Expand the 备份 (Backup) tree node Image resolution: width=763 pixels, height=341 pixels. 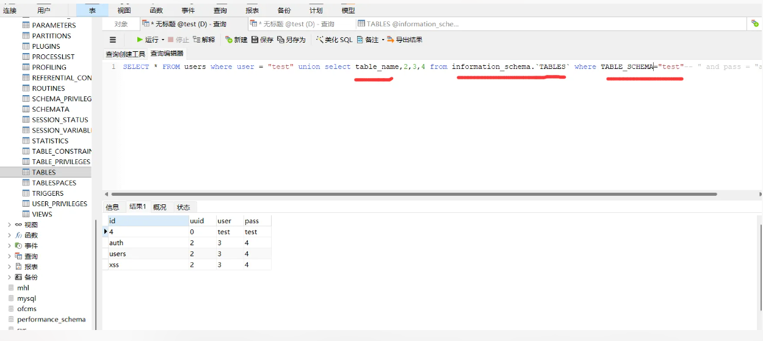coord(9,277)
